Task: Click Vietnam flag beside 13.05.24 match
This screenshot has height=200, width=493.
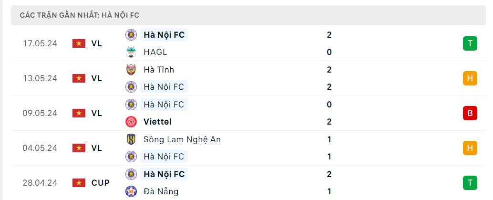Action: (79, 78)
